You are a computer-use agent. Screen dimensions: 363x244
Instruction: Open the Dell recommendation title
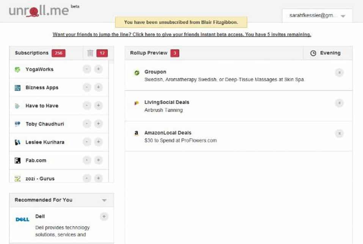[x=40, y=216]
